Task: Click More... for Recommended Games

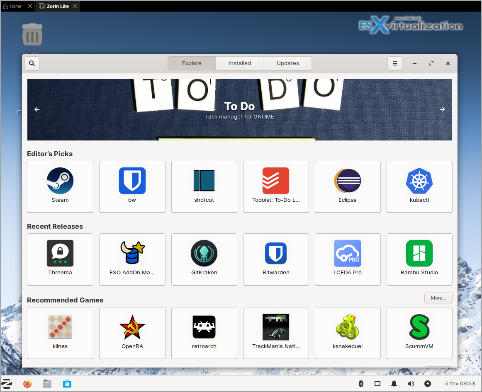Action: point(438,298)
